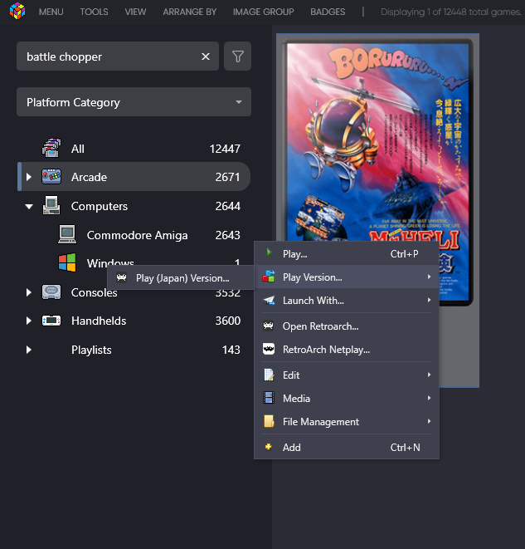Choose Play (Japan) Version submenu item

coord(181,277)
